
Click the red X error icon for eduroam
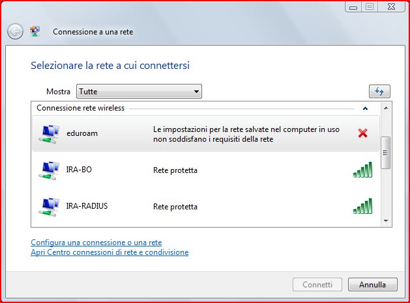point(363,133)
